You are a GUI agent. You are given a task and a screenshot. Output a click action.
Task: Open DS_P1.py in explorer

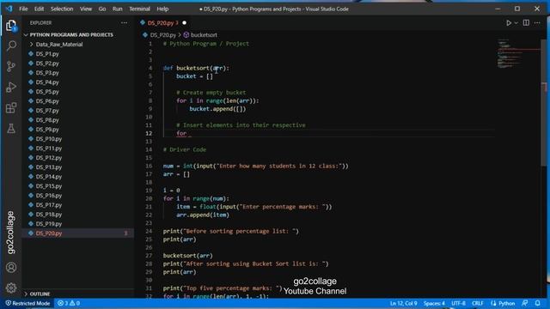(x=47, y=54)
